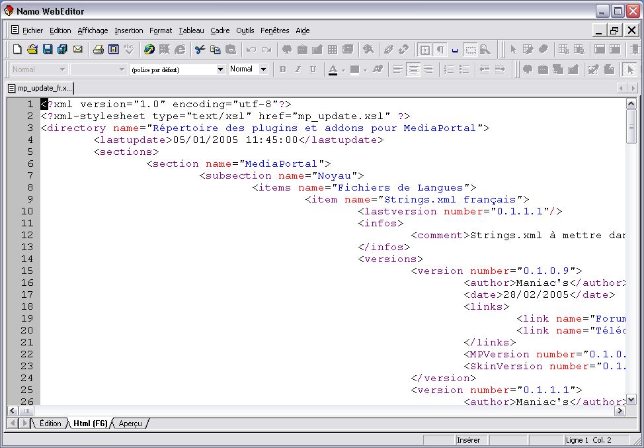Open the Format menu
This screenshot has height=448, width=644.
tap(161, 30)
